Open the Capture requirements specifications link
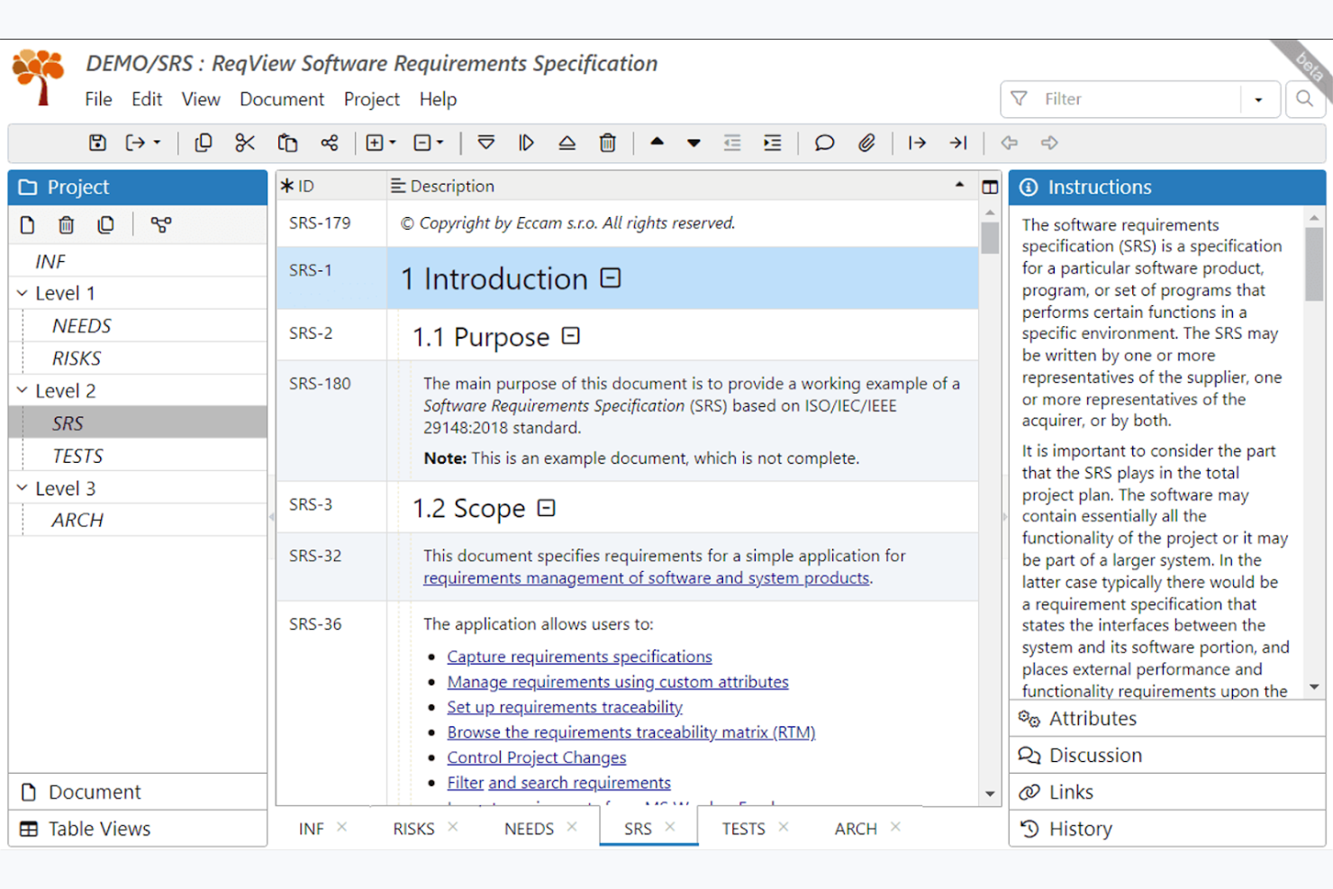Image resolution: width=1333 pixels, height=889 pixels. [x=579, y=657]
